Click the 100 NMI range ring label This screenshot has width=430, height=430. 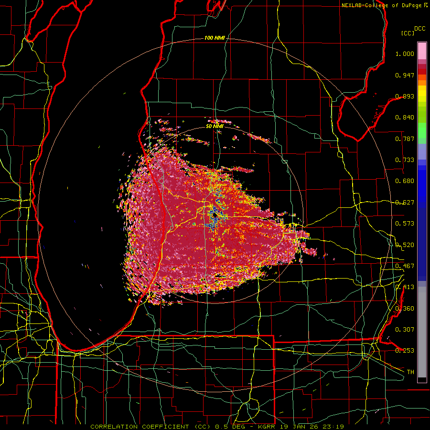click(x=214, y=38)
